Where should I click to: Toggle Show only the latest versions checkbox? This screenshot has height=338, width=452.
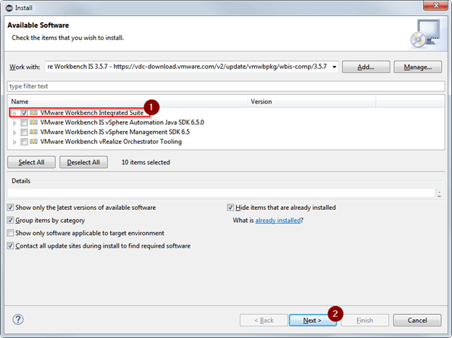click(10, 208)
